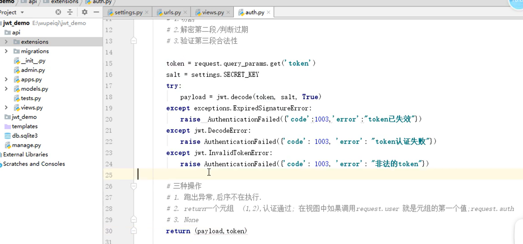Switch to the settings.py tab
The height and width of the screenshot is (244, 523).
pos(128,12)
